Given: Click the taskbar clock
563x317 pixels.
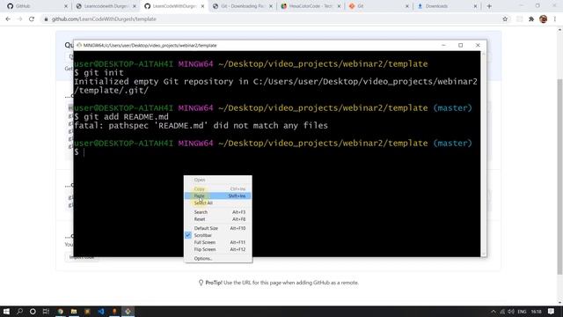Looking at the screenshot, I should [536, 311].
